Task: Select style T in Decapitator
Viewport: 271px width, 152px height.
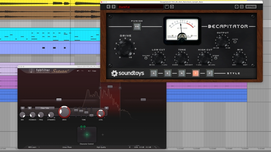Action: pos(195,73)
